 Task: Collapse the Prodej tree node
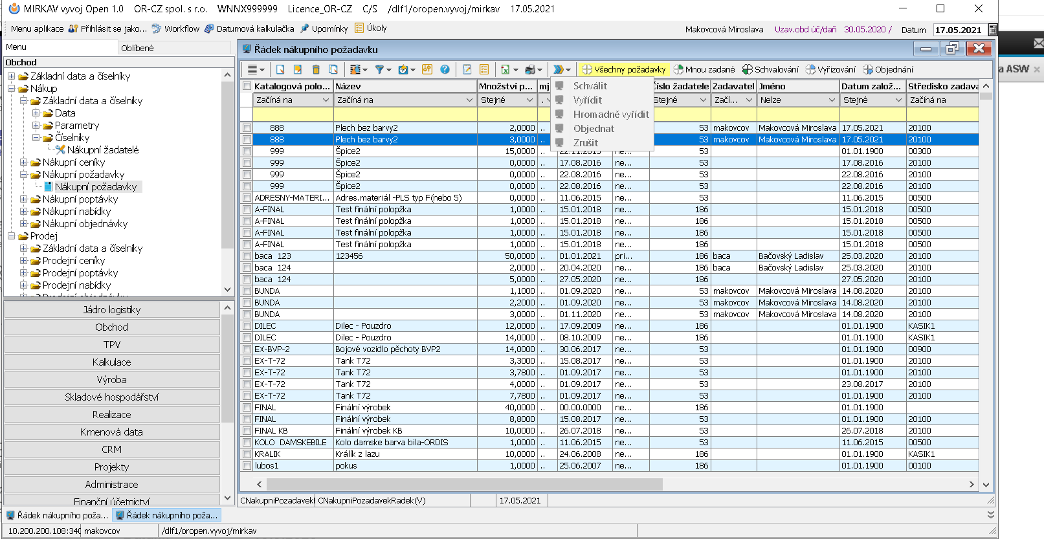(x=12, y=236)
